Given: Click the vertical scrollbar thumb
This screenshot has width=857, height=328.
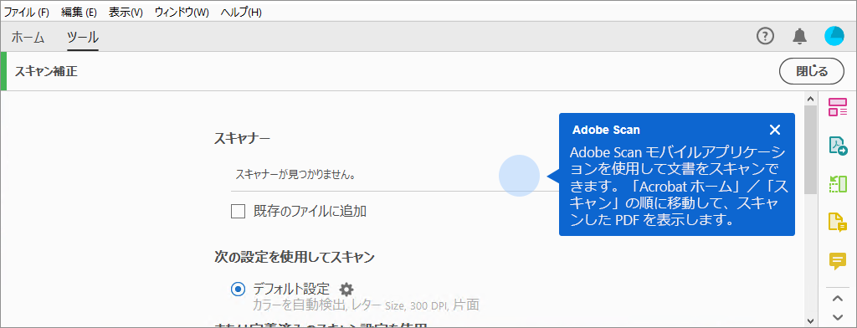Looking at the screenshot, I should [810, 150].
